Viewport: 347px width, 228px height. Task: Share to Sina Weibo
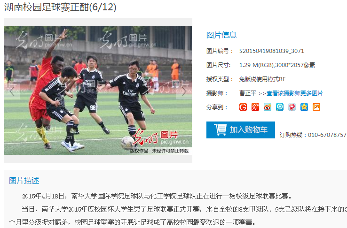click(x=268, y=107)
